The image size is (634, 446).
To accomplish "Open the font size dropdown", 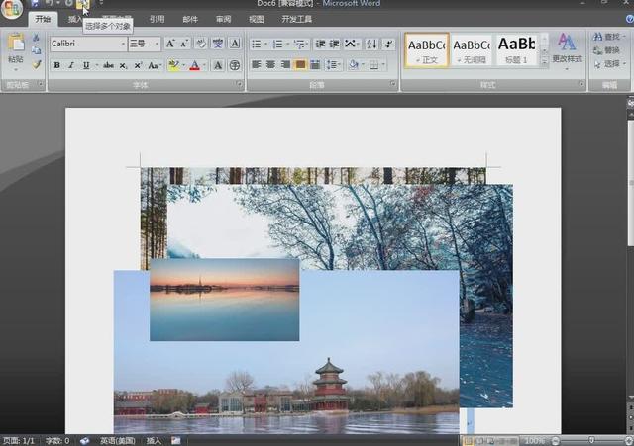I will coord(156,44).
